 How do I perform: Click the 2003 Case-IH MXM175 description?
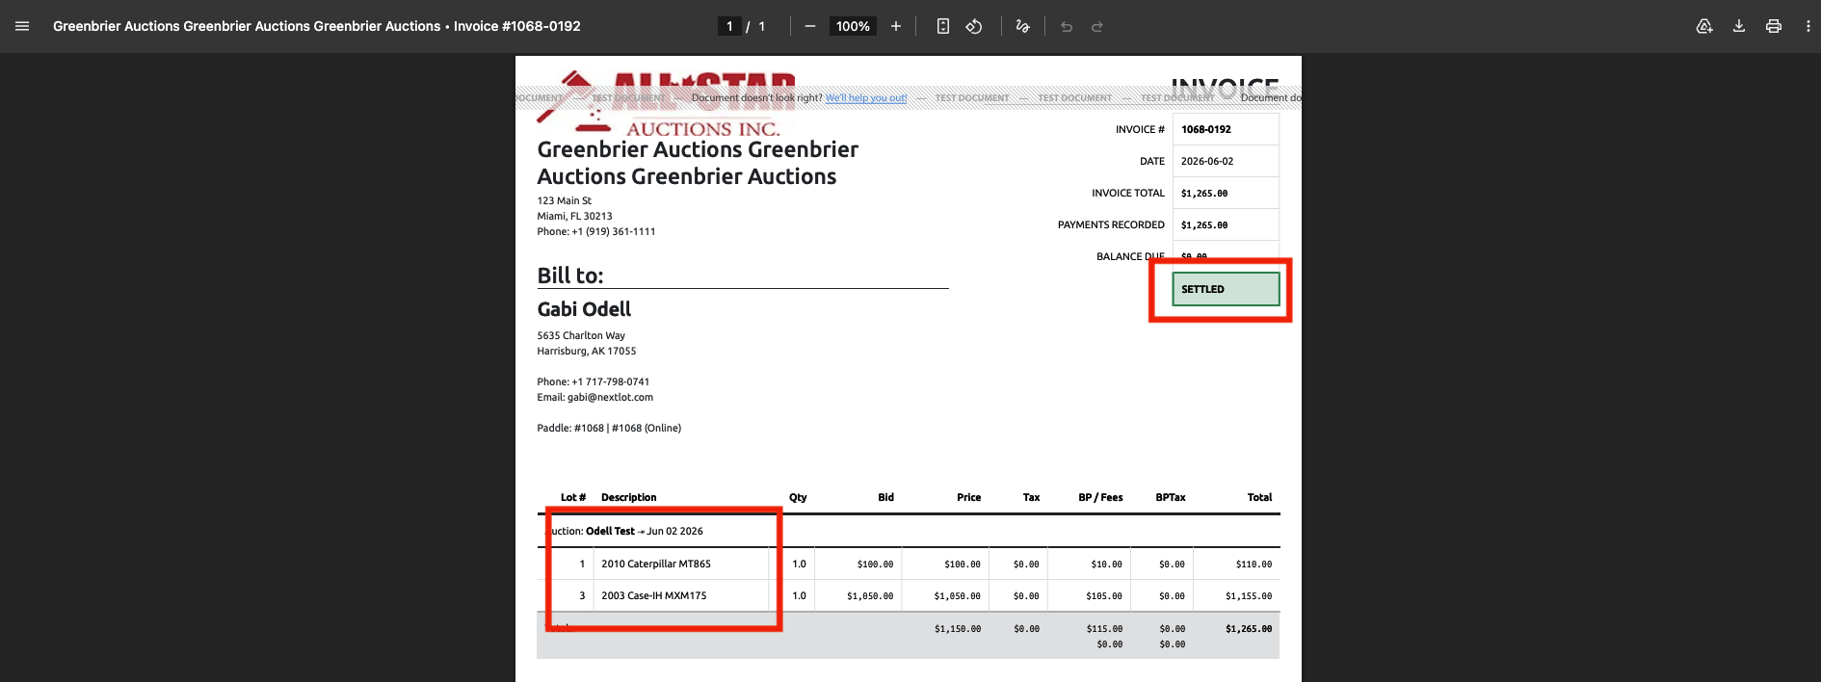[654, 595]
